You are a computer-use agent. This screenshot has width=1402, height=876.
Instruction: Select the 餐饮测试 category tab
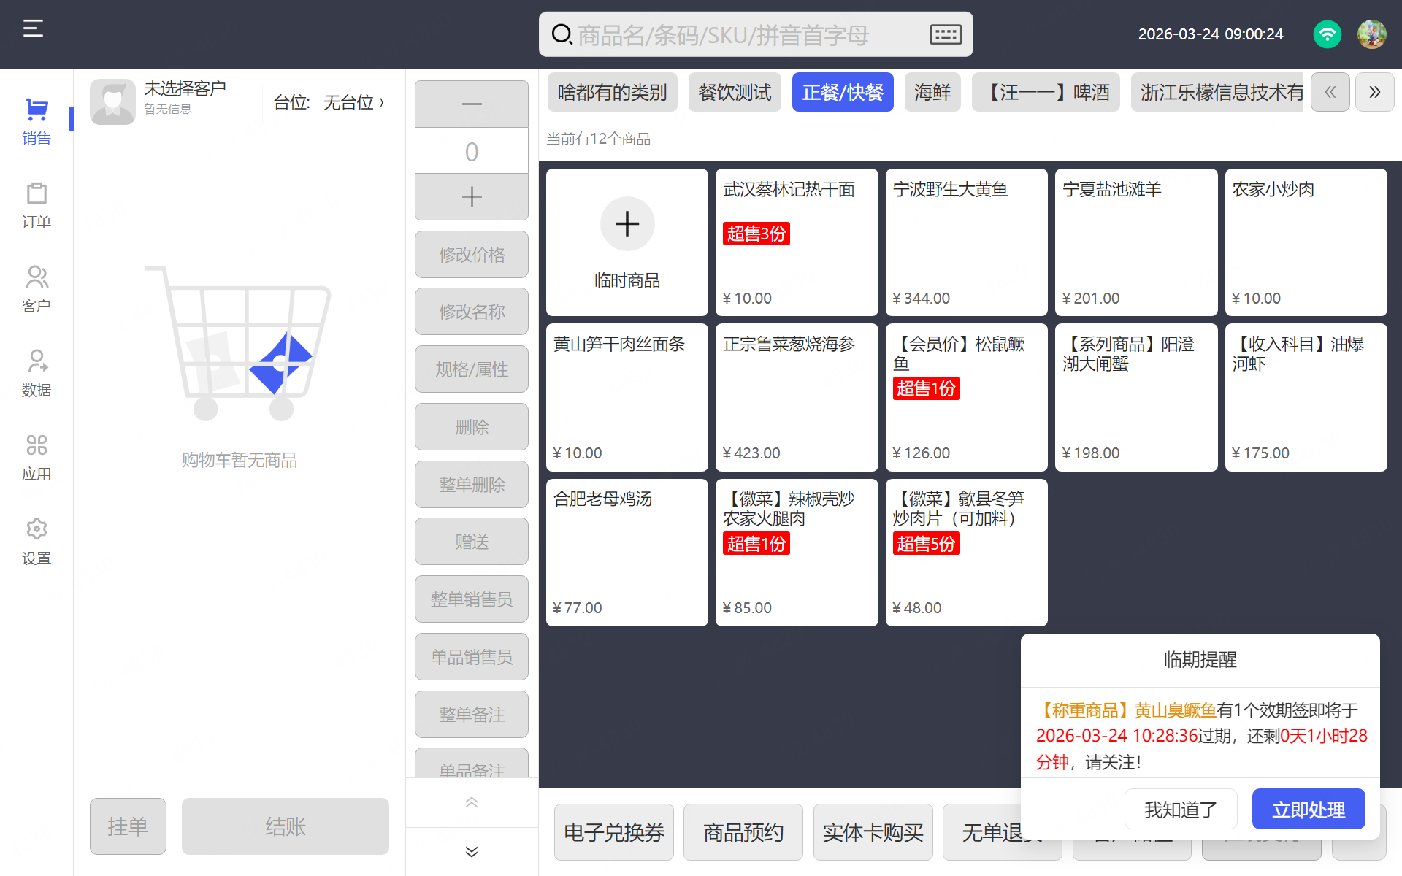(734, 93)
